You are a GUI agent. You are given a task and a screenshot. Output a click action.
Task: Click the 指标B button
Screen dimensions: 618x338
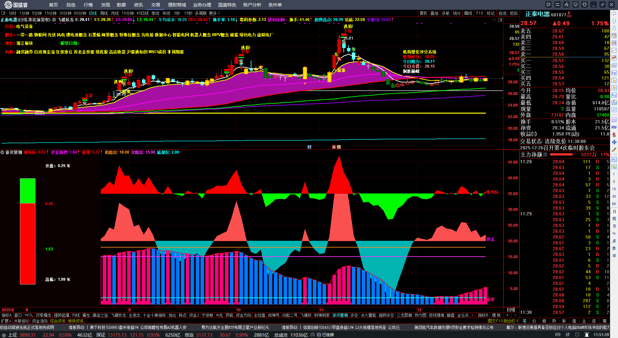coord(483,315)
